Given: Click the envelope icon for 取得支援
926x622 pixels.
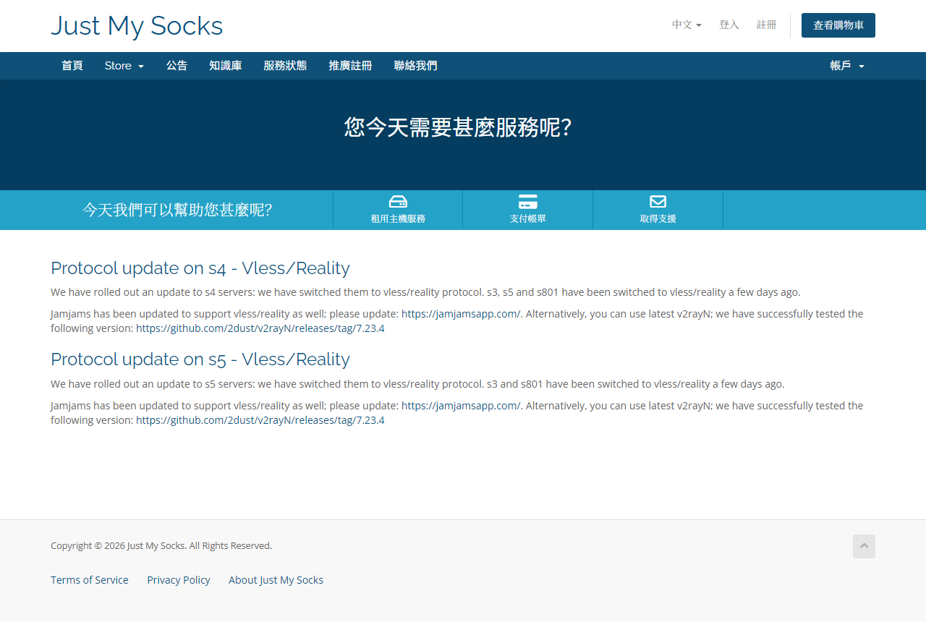Looking at the screenshot, I should (x=658, y=202).
